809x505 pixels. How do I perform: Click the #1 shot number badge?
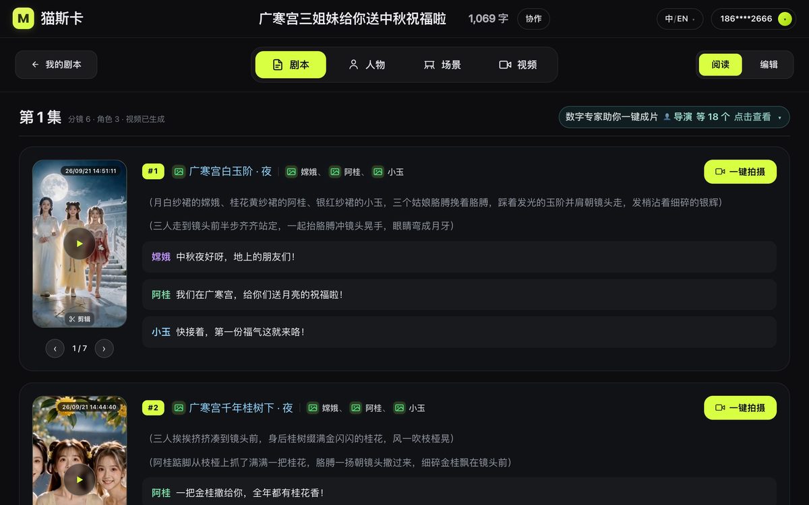coord(153,172)
